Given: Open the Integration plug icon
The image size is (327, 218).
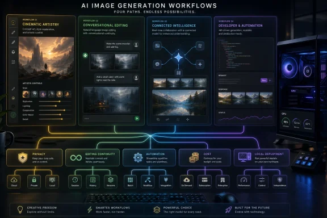Looking at the screenshot, I should pyautogui.click(x=166, y=181).
